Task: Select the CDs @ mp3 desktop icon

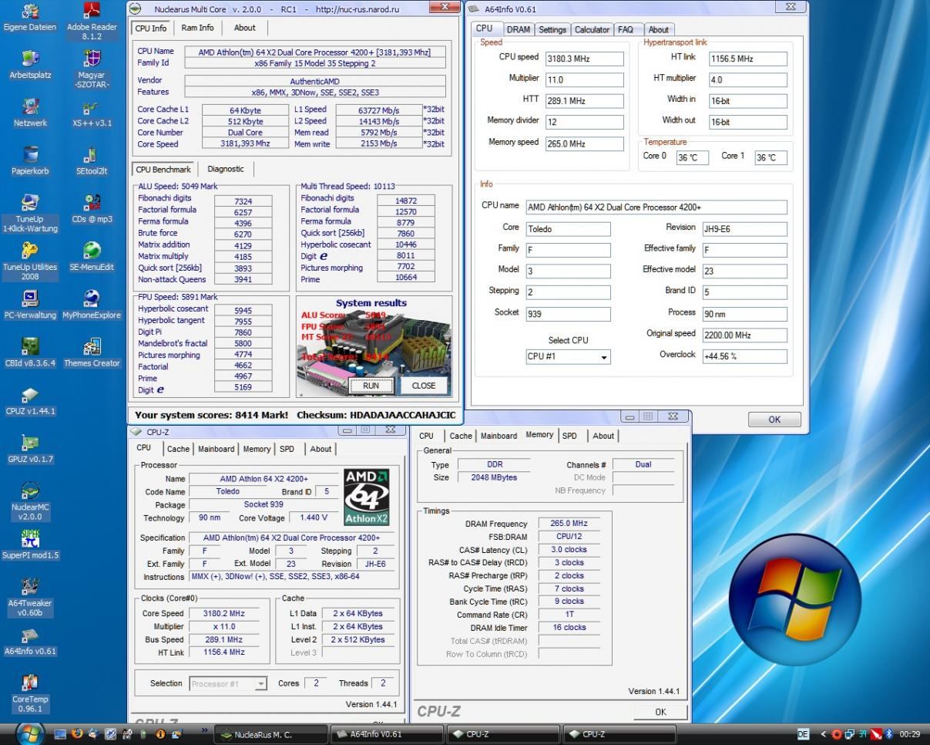Action: pyautogui.click(x=92, y=209)
